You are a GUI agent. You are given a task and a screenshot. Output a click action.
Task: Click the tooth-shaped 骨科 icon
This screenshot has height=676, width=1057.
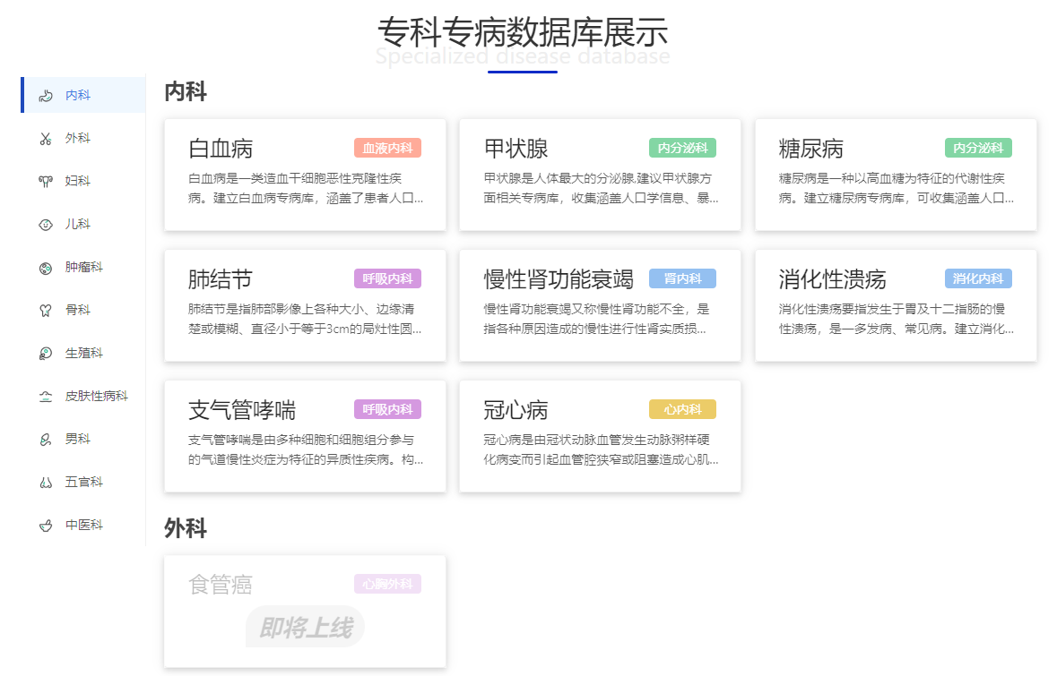(x=46, y=310)
